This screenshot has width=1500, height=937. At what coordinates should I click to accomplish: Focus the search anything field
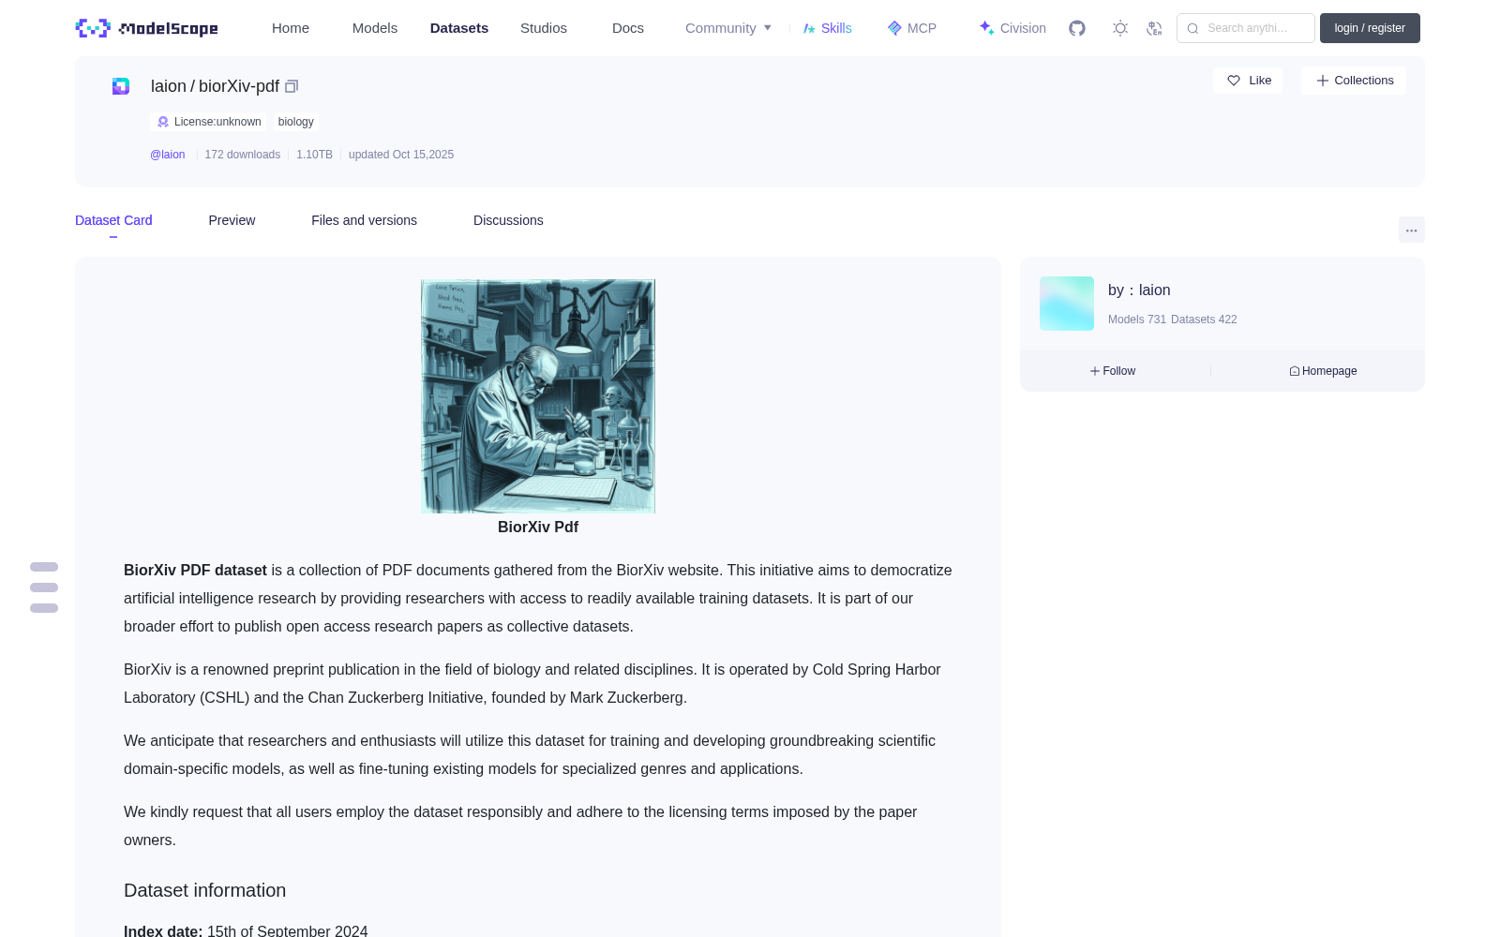click(x=1246, y=28)
